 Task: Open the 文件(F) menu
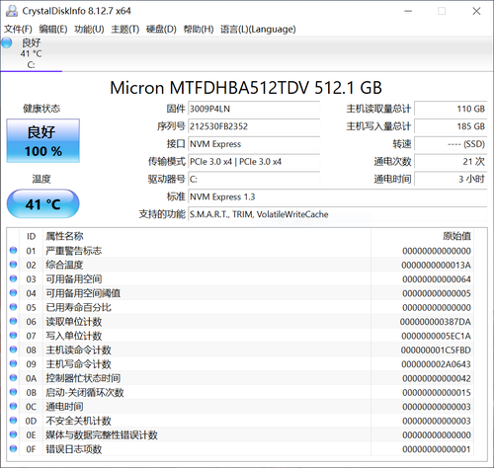point(18,30)
